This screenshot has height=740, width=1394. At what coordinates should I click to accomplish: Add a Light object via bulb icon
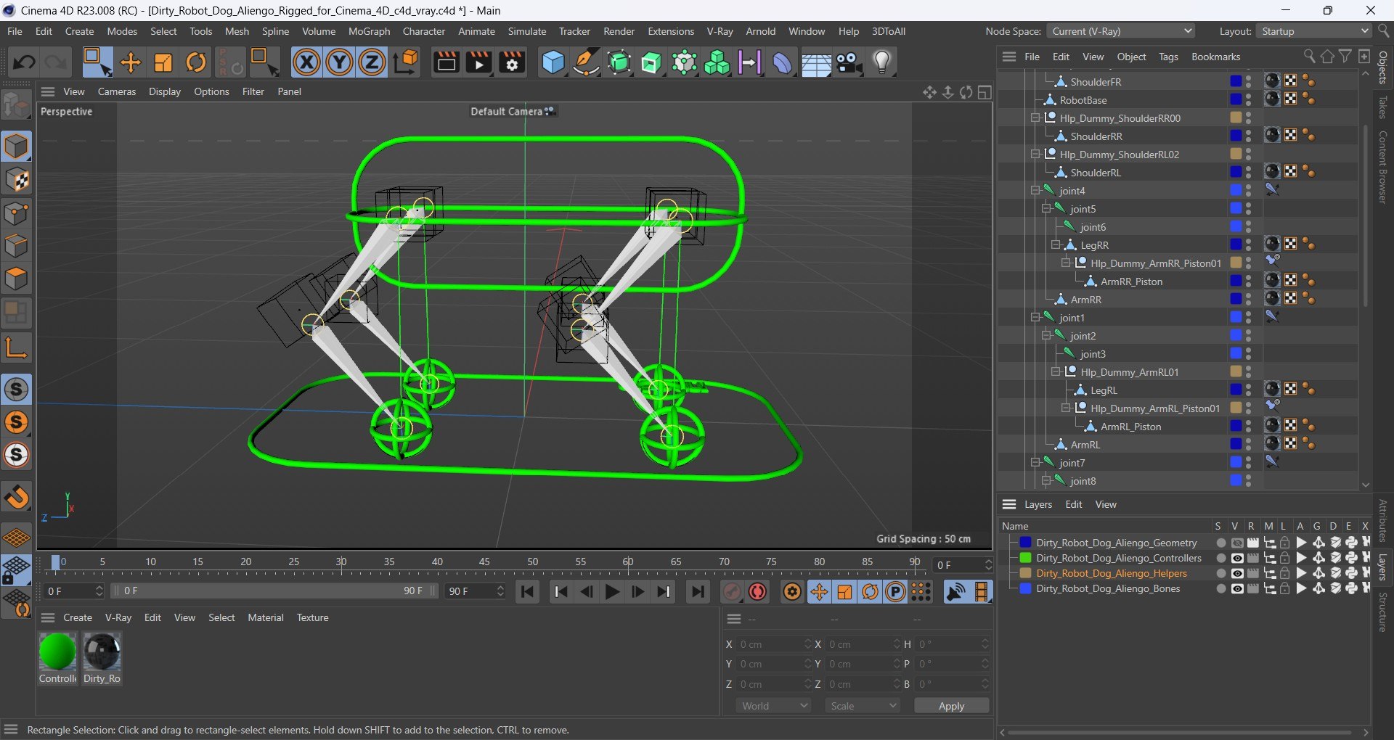(x=882, y=63)
